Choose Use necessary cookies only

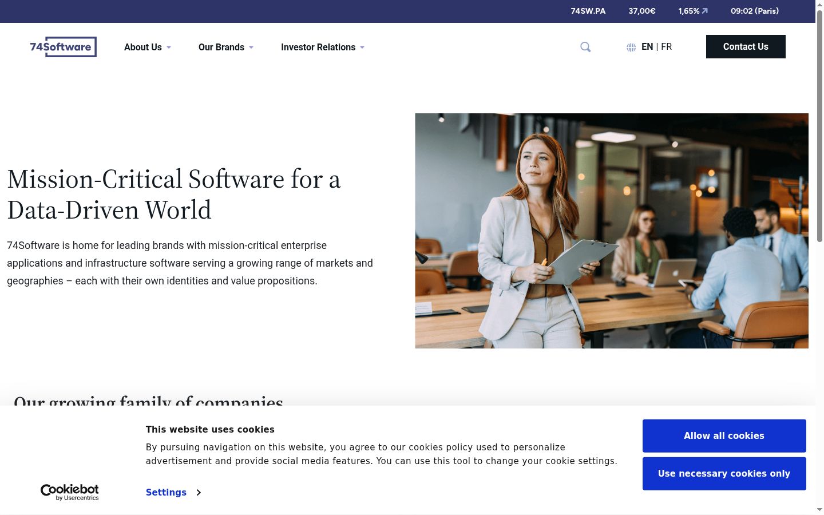724,474
